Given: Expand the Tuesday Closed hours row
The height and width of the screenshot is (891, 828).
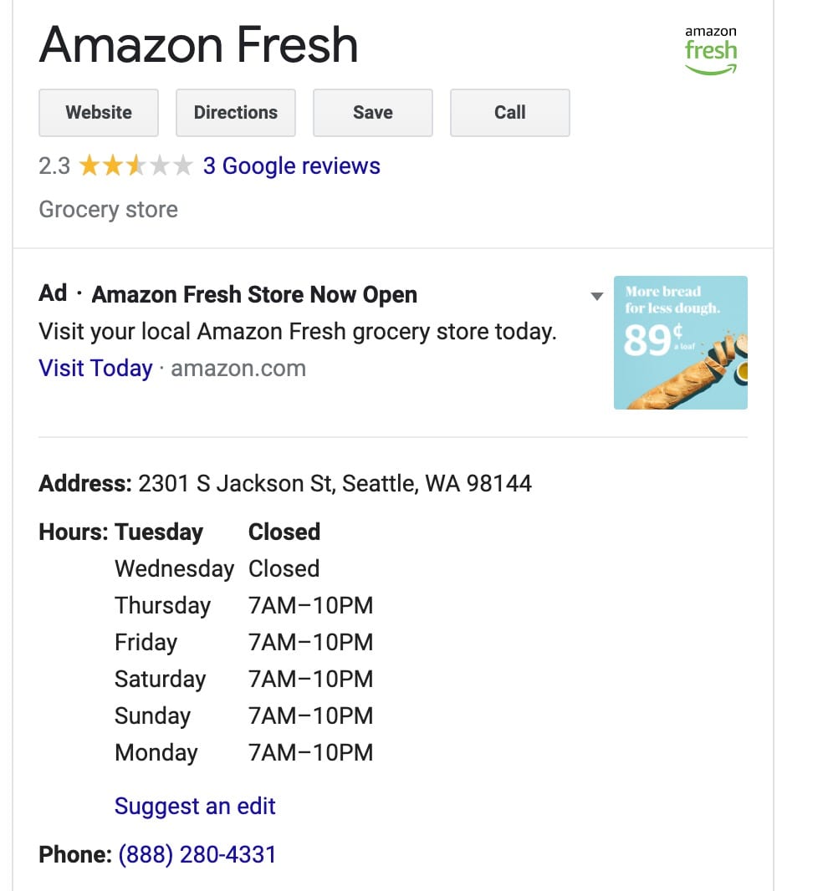Looking at the screenshot, I should pyautogui.click(x=180, y=532).
